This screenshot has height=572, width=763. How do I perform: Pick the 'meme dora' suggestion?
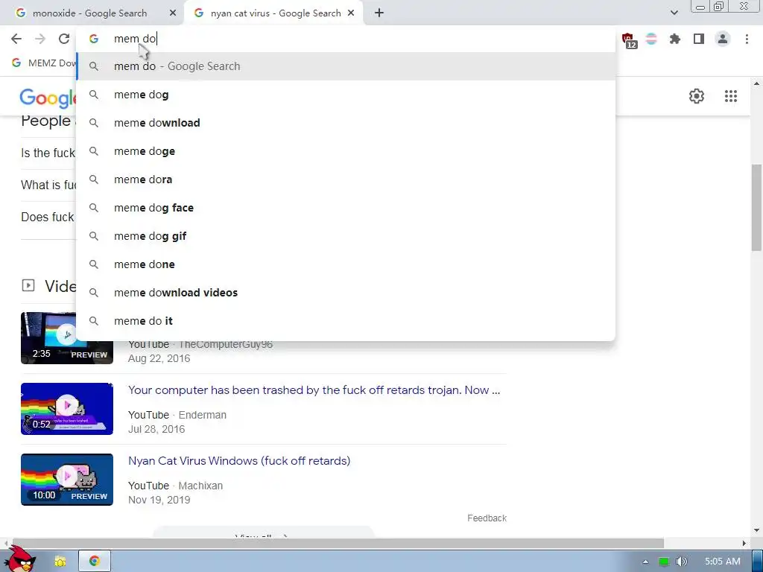[346, 179]
